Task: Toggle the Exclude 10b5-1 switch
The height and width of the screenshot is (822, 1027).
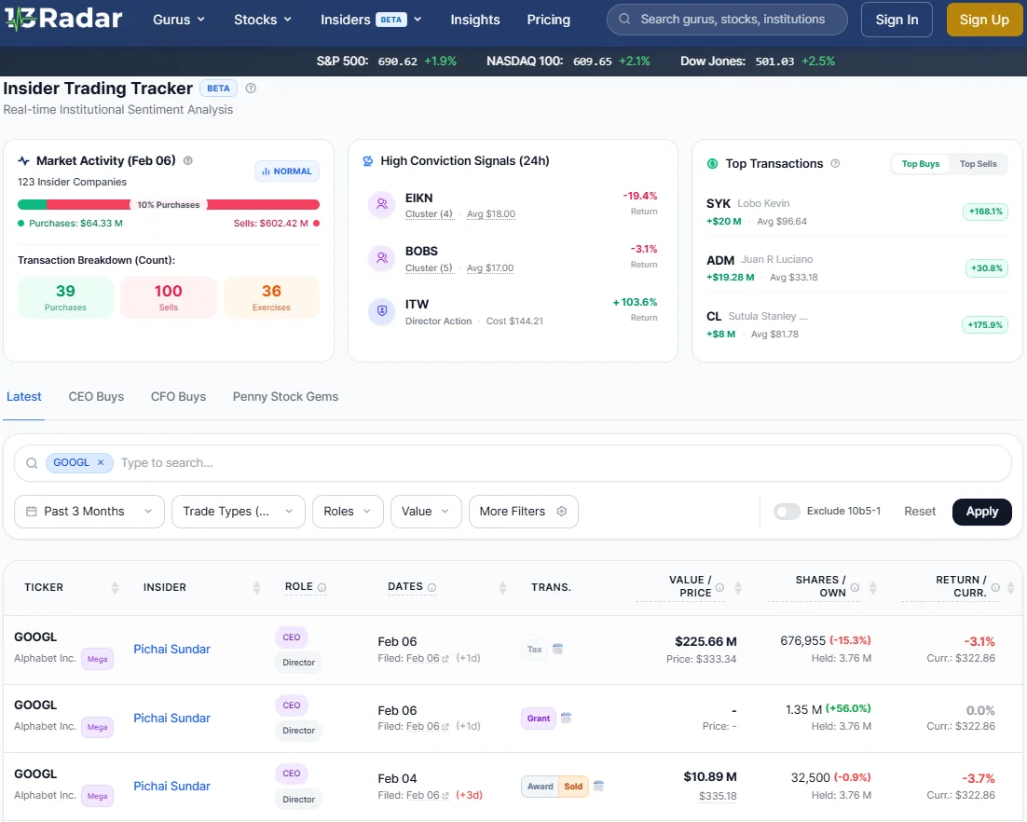Action: click(787, 511)
